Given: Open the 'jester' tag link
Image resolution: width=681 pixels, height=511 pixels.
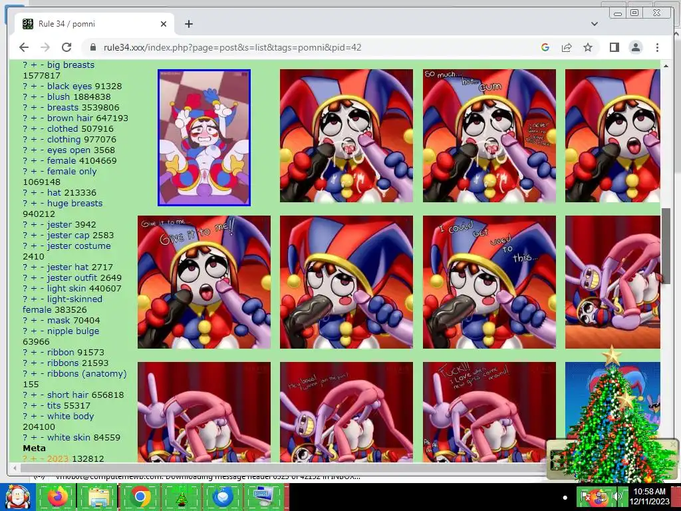Looking at the screenshot, I should pyautogui.click(x=59, y=224).
